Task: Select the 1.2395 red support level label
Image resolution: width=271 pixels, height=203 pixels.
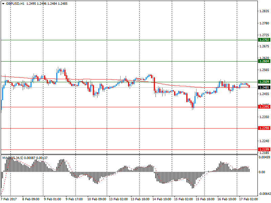Action: click(264, 107)
